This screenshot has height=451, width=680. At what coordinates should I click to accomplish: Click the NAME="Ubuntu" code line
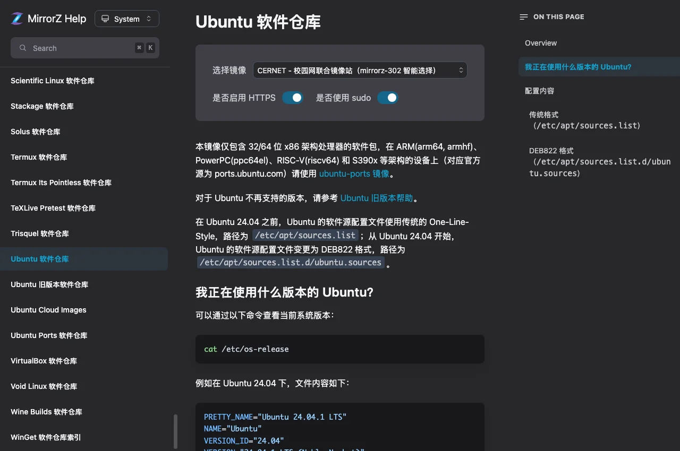pos(233,429)
